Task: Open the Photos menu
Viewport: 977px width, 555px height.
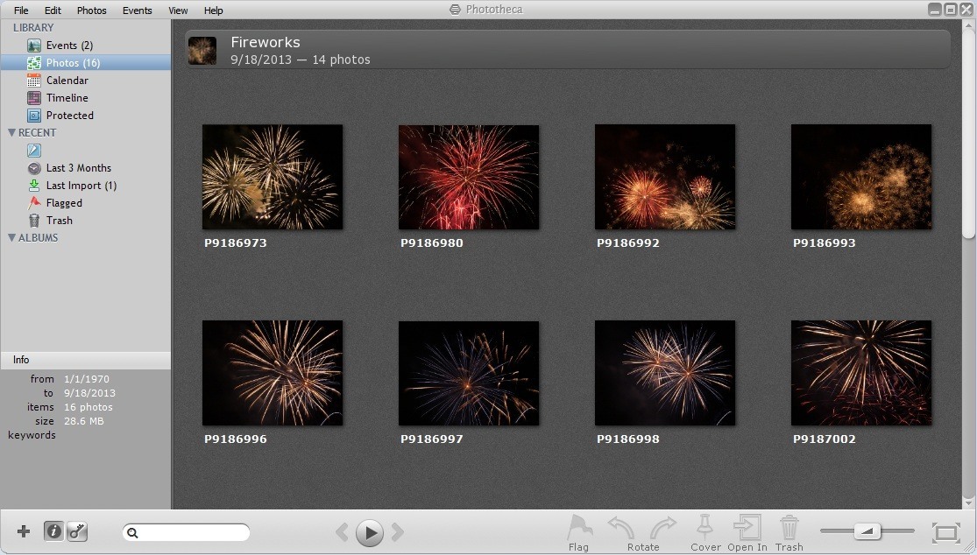Action: point(91,10)
